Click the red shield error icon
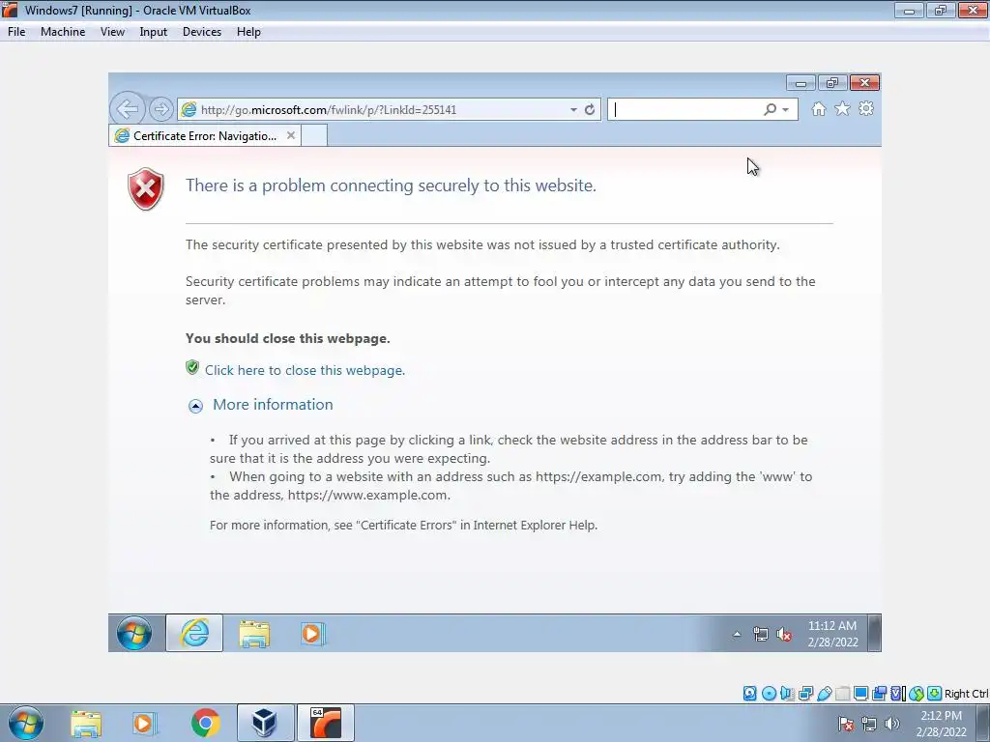 (146, 188)
